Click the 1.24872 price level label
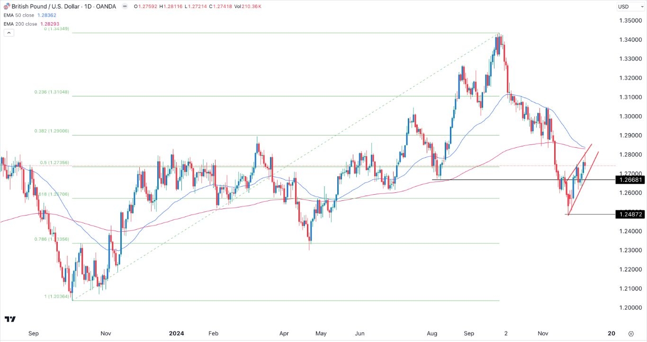Viewport: 647px width, 342px height. click(x=631, y=215)
